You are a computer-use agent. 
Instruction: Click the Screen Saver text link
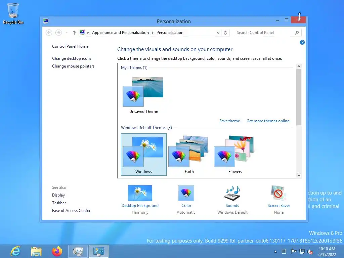279,206
